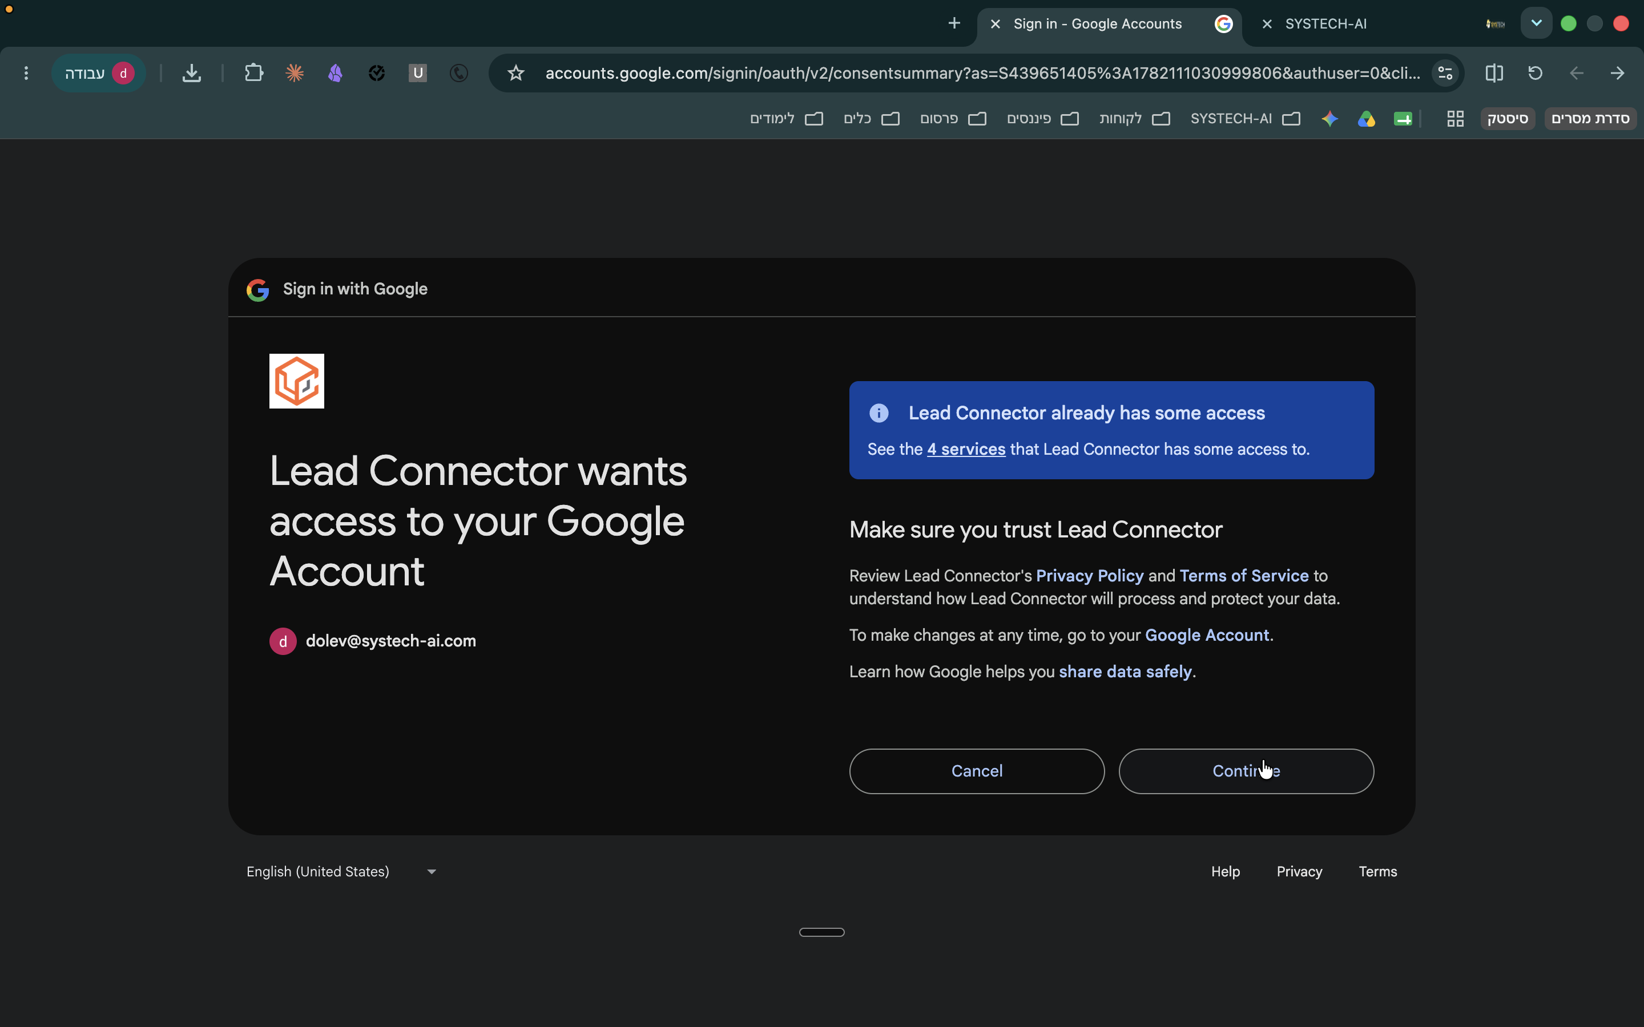Viewport: 1644px width, 1027px height.
Task: Select the Sign in - Google Accounts tab
Action: [1110, 24]
